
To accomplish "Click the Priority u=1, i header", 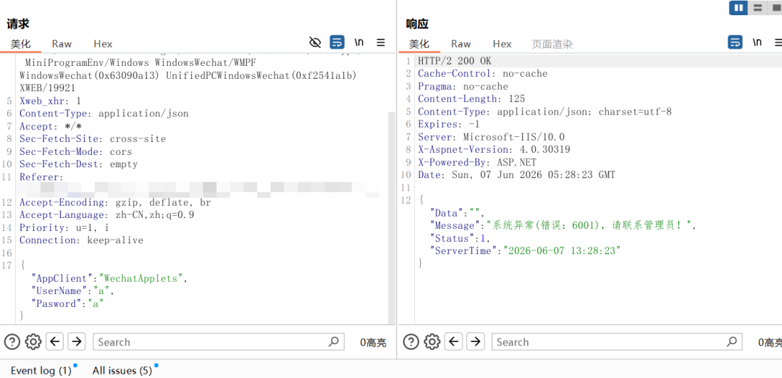I will 64,227.
